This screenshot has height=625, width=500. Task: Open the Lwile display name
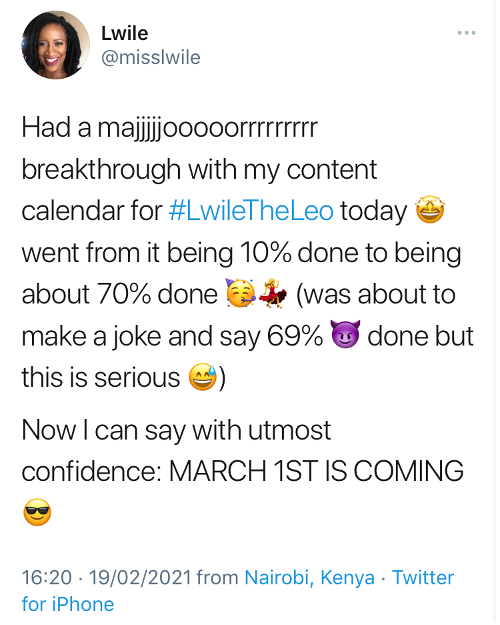(x=125, y=32)
